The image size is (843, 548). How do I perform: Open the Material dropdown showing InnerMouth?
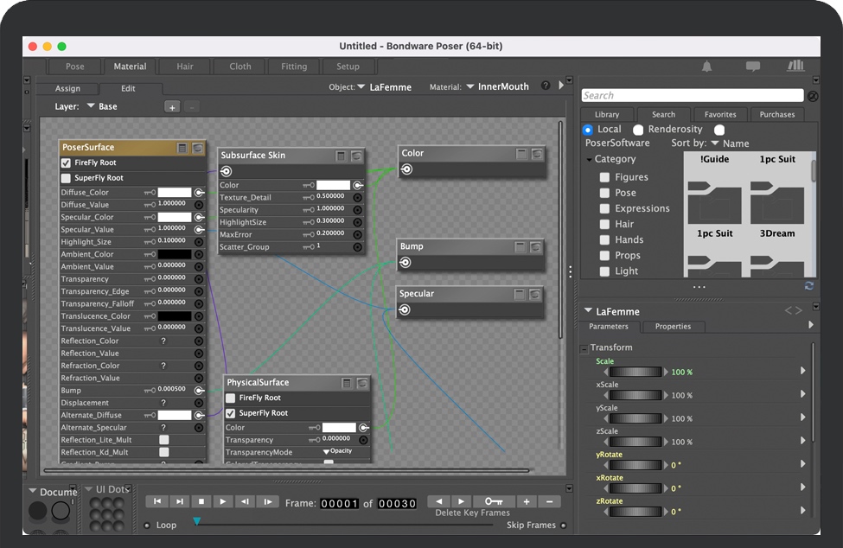click(497, 86)
